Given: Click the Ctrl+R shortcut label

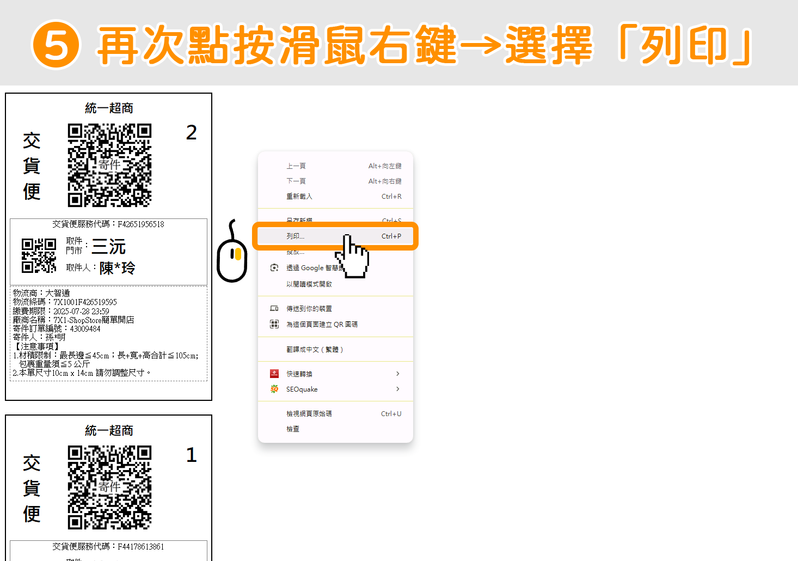Looking at the screenshot, I should [391, 197].
